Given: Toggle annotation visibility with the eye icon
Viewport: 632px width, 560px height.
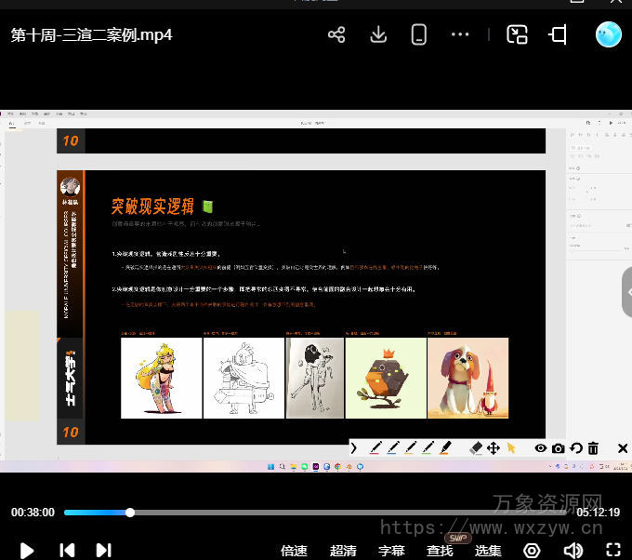Looking at the screenshot, I should pyautogui.click(x=540, y=448).
